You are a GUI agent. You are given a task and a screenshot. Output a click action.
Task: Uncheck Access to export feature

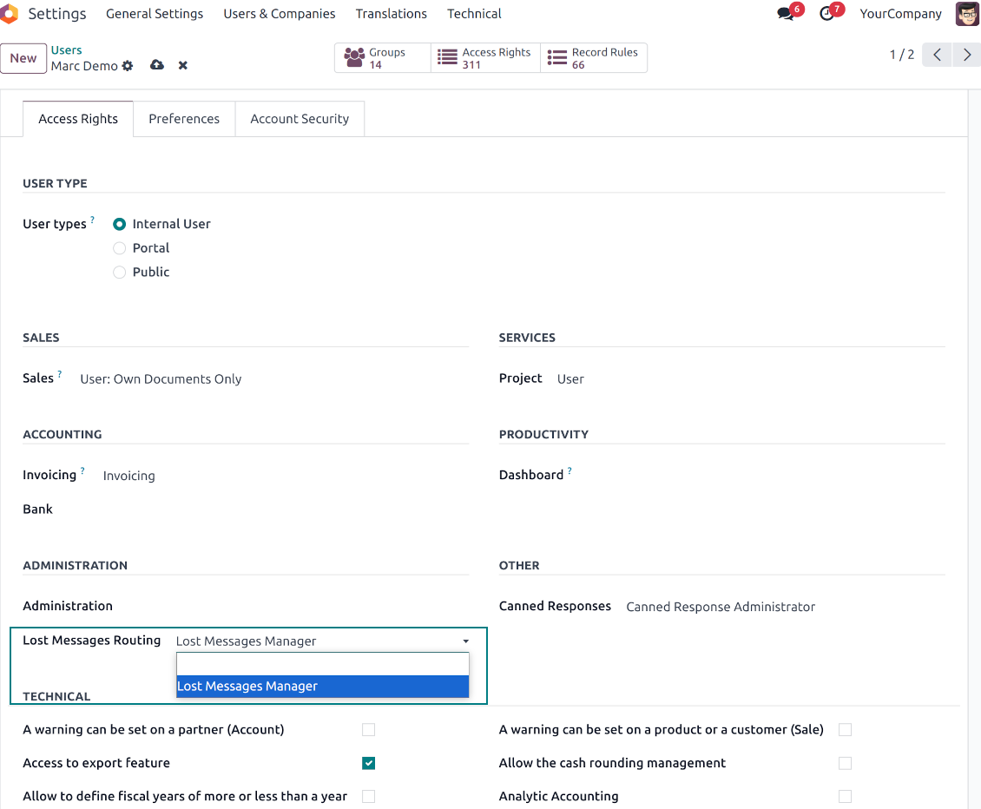coord(369,763)
